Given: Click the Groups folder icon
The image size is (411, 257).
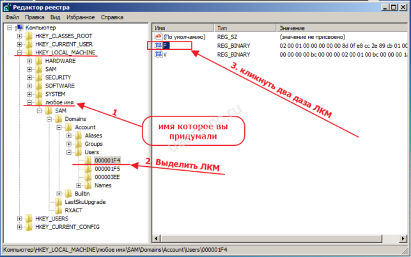Looking at the screenshot, I should tap(79, 144).
